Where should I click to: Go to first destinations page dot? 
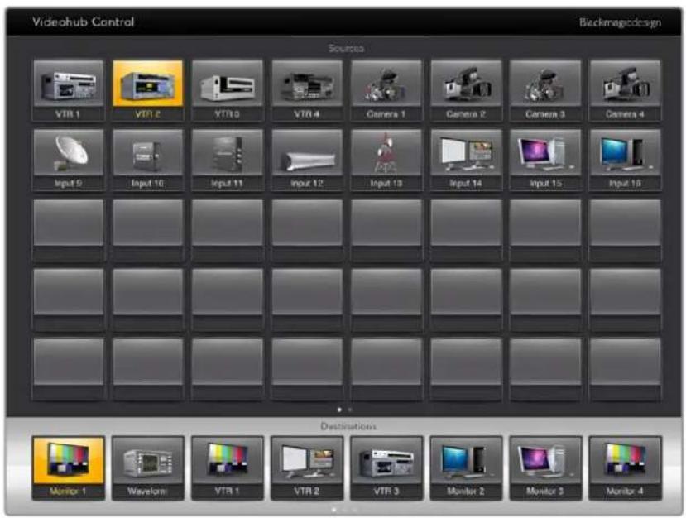pos(333,510)
